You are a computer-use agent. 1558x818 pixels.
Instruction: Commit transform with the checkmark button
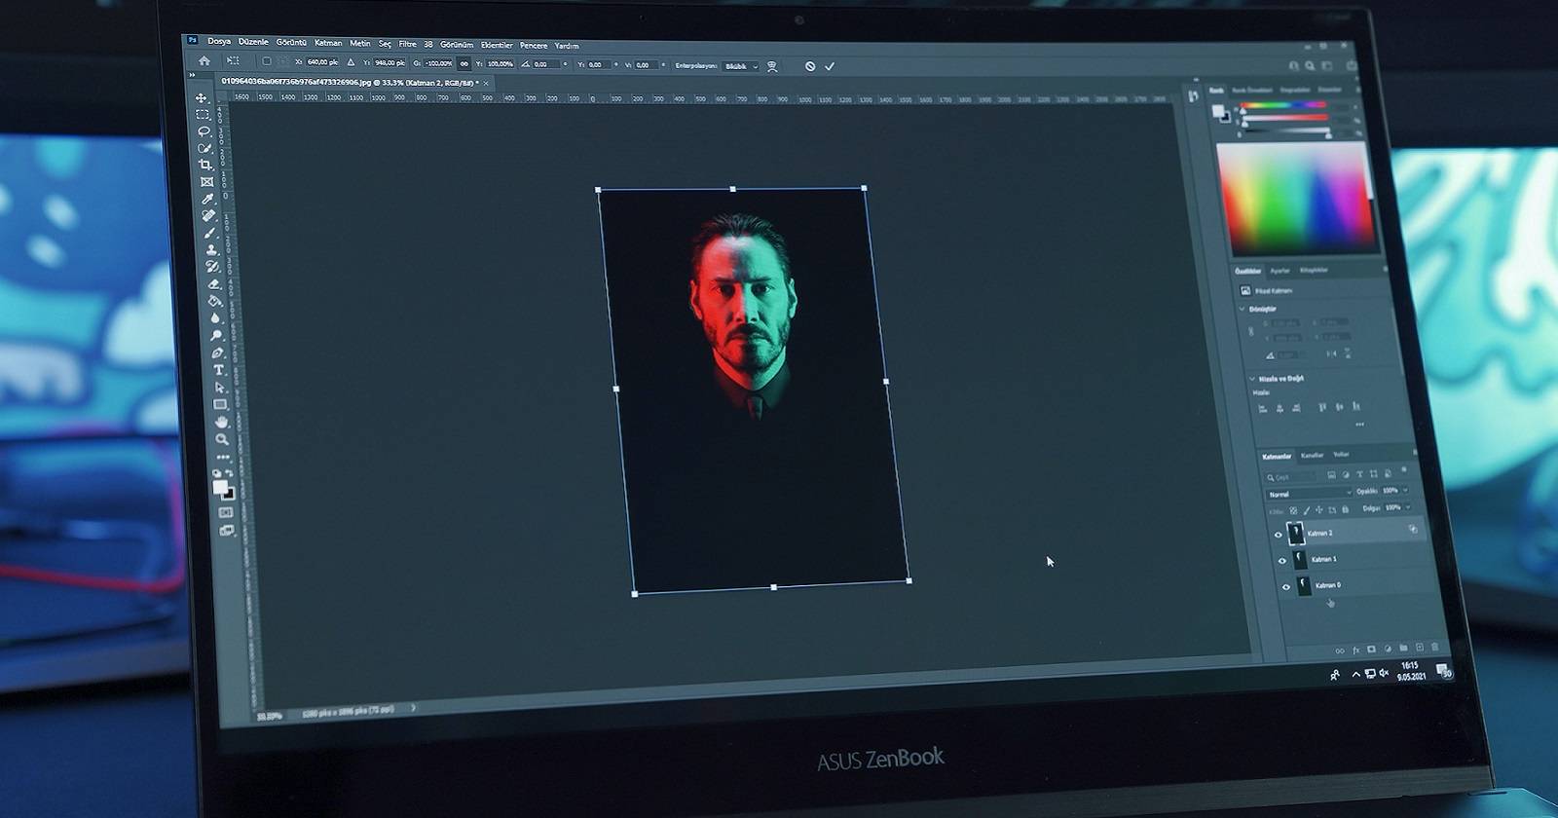[830, 66]
